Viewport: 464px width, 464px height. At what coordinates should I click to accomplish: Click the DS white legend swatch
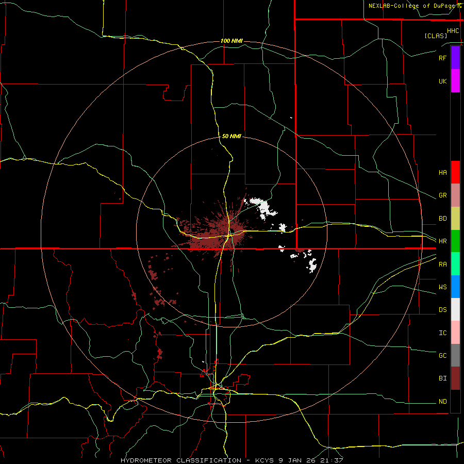455,309
